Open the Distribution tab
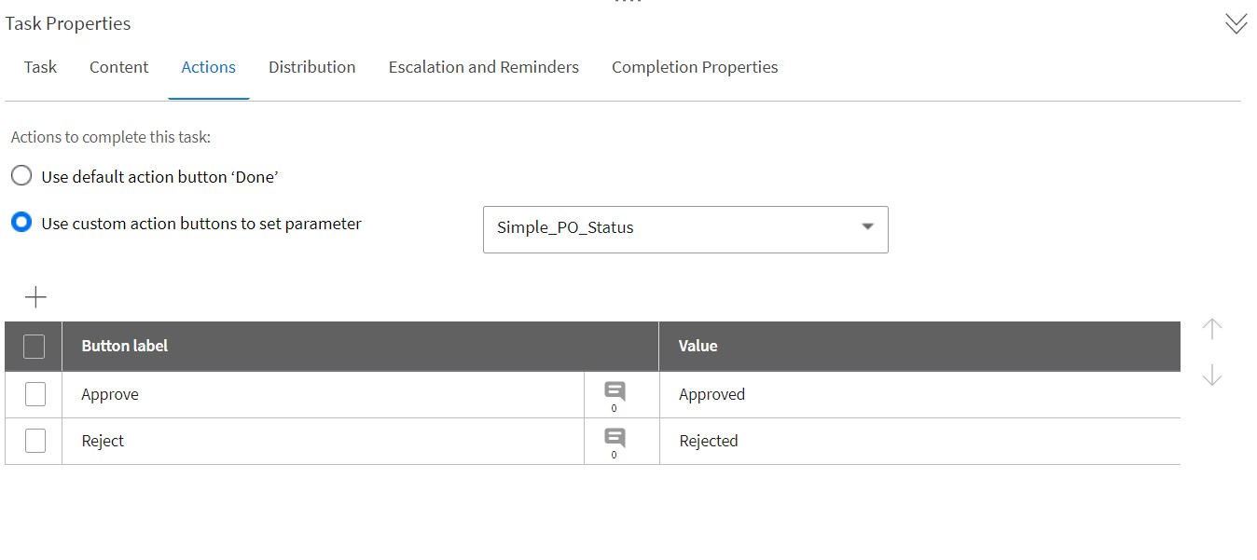Viewport: 1257px width, 560px height. (x=311, y=67)
